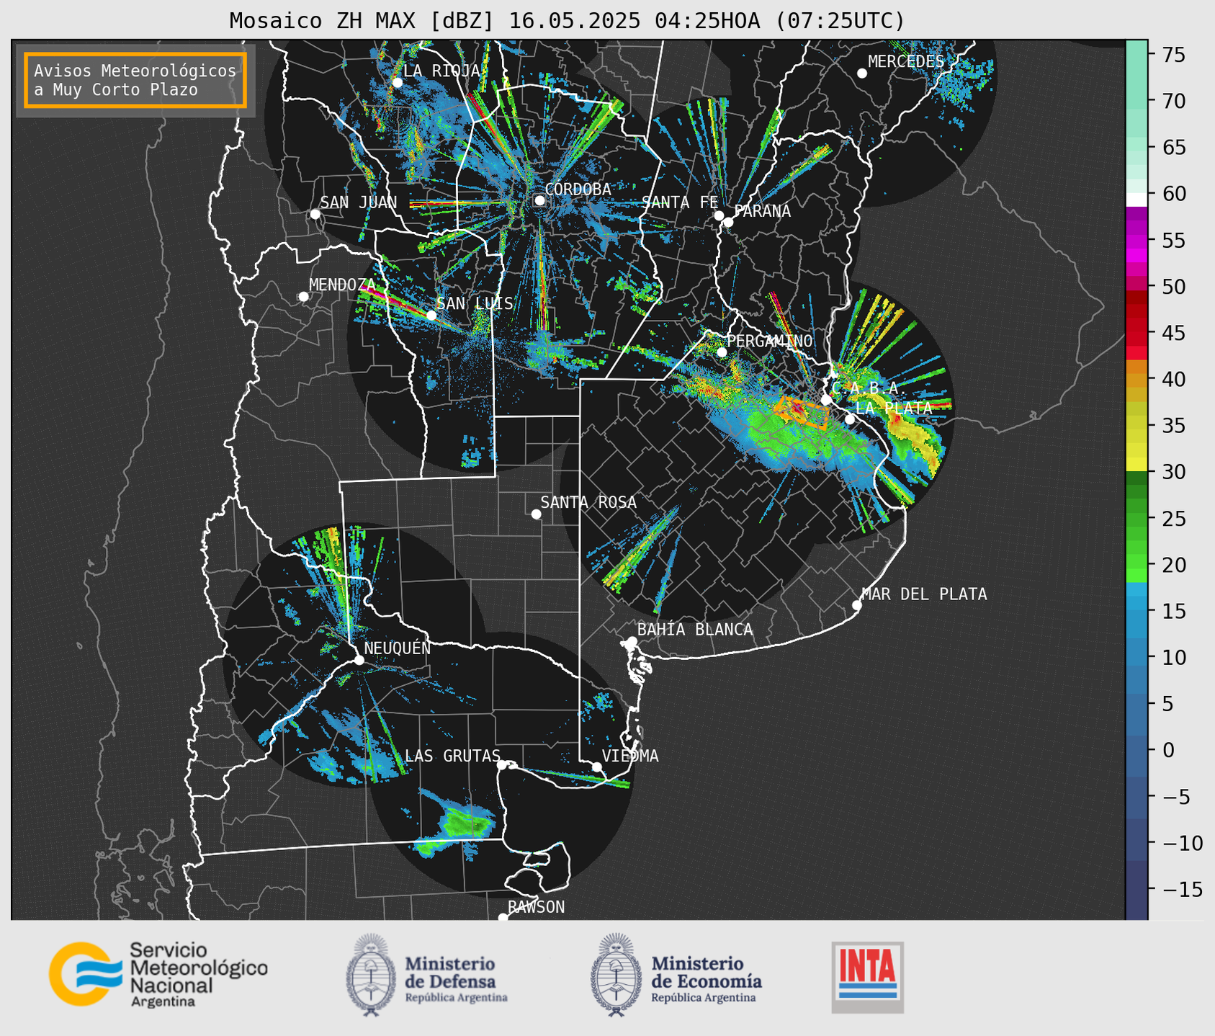Click the Mar del Plata city marker dot
The image size is (1215, 1036).
click(856, 605)
